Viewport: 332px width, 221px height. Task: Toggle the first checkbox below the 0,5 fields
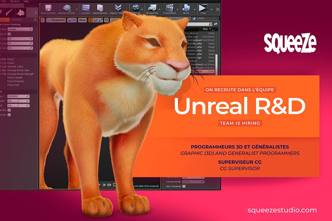(x=9, y=110)
